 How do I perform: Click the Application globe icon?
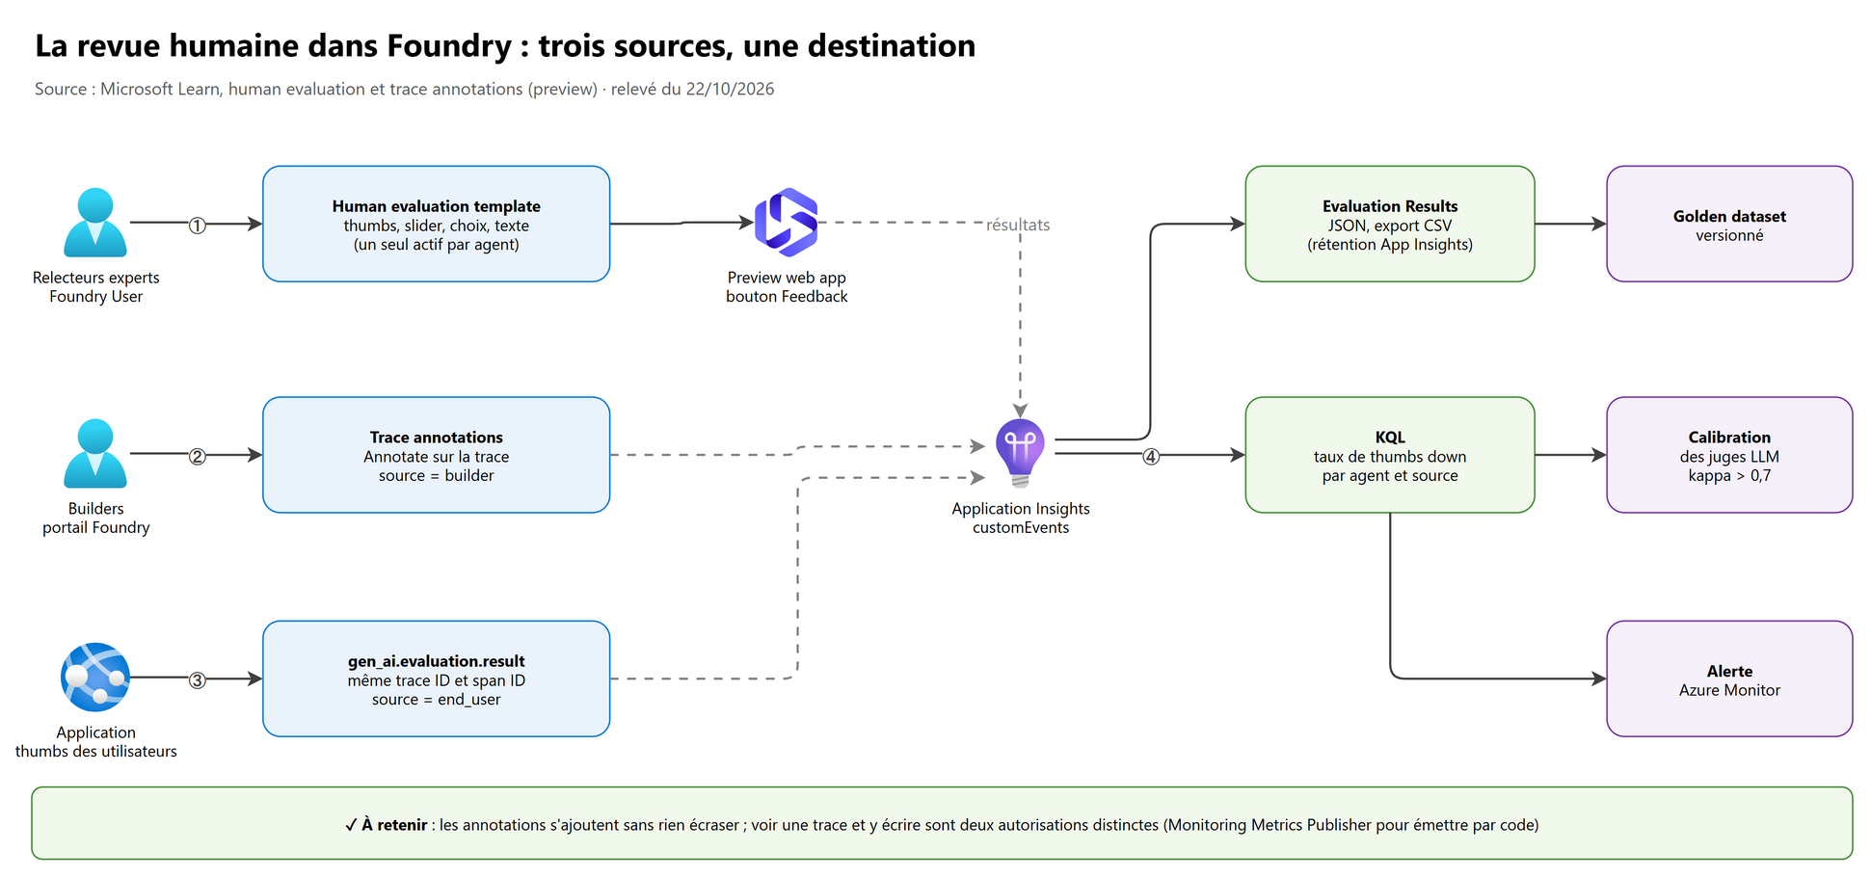point(95,678)
